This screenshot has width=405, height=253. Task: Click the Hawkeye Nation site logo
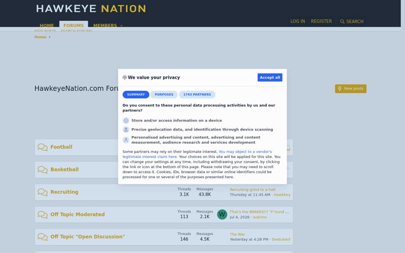(x=91, y=9)
